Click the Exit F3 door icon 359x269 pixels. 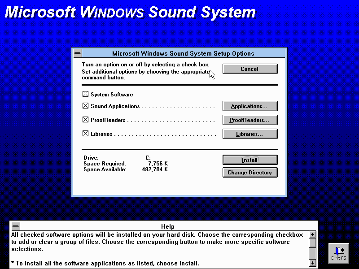pyautogui.click(x=339, y=252)
